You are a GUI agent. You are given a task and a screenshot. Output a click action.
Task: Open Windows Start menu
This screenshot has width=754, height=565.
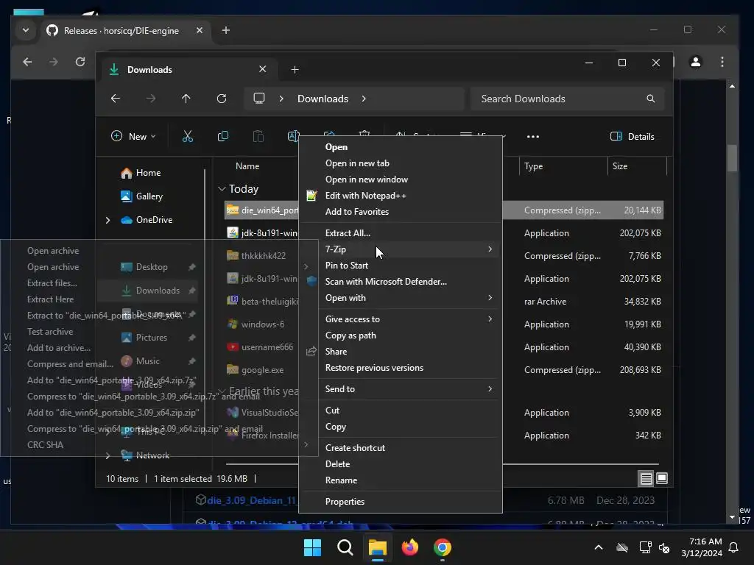[x=312, y=547]
